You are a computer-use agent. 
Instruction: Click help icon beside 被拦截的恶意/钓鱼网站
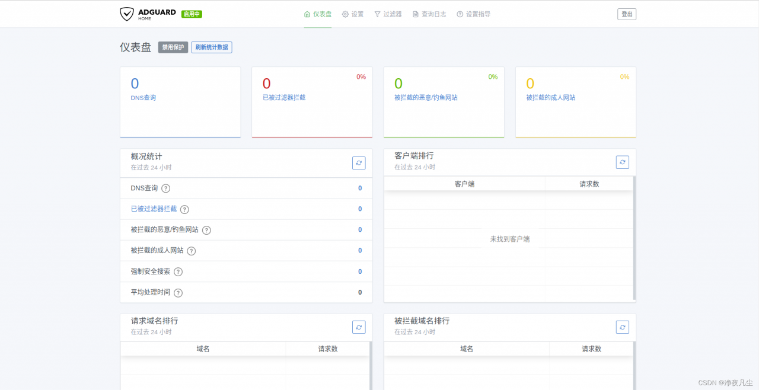[x=206, y=230]
